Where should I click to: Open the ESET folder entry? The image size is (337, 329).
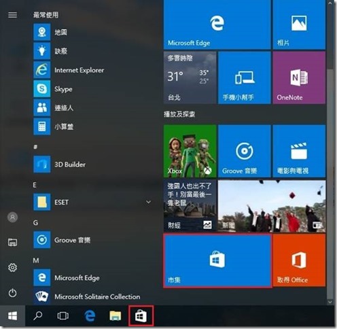coord(93,202)
